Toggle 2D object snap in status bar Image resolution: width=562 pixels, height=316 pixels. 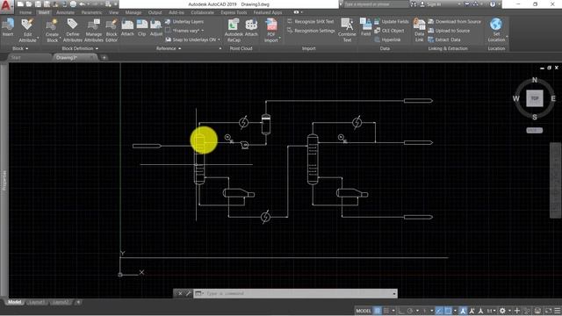449,311
